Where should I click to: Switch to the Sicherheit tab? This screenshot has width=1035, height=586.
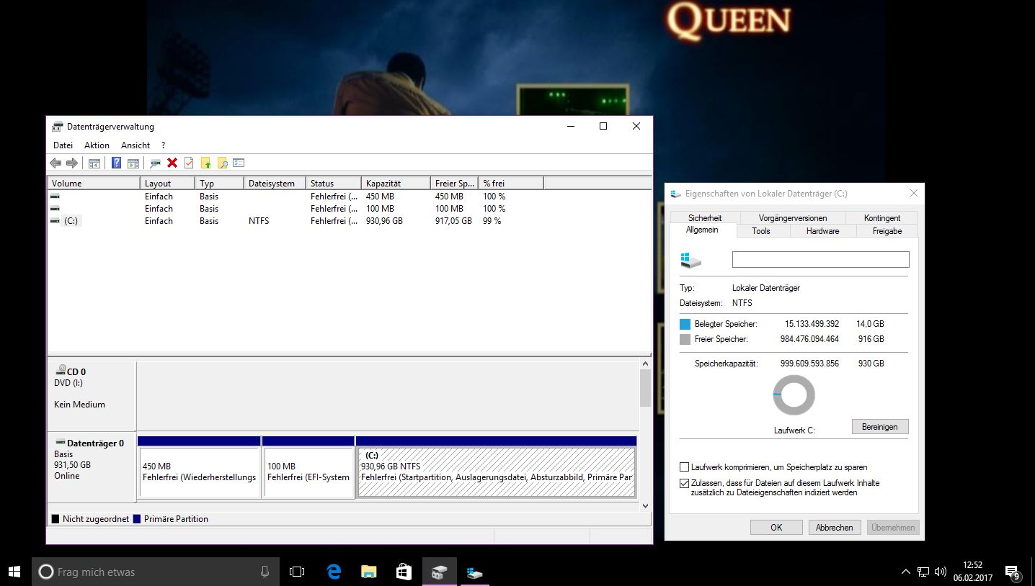(x=705, y=217)
